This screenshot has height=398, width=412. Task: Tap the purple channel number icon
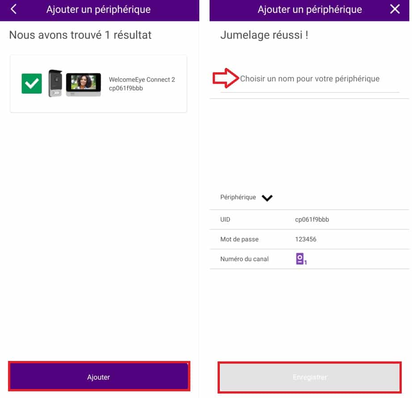(301, 259)
